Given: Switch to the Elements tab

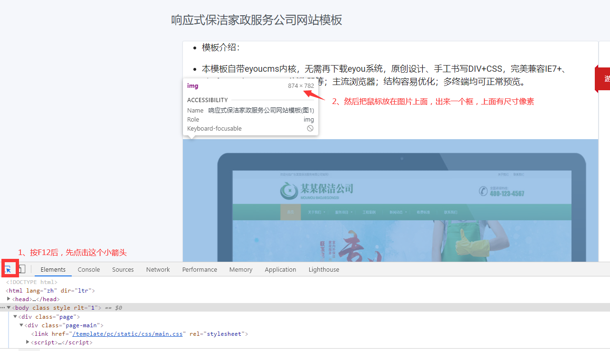Looking at the screenshot, I should [53, 269].
